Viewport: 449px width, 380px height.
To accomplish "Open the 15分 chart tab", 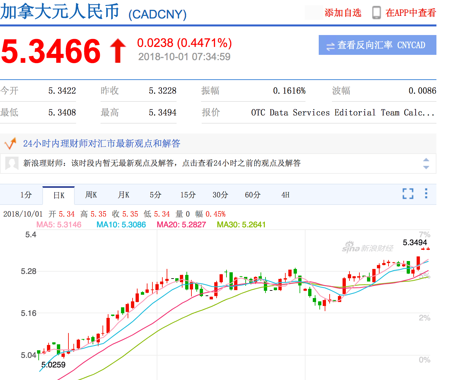I will pyautogui.click(x=188, y=195).
